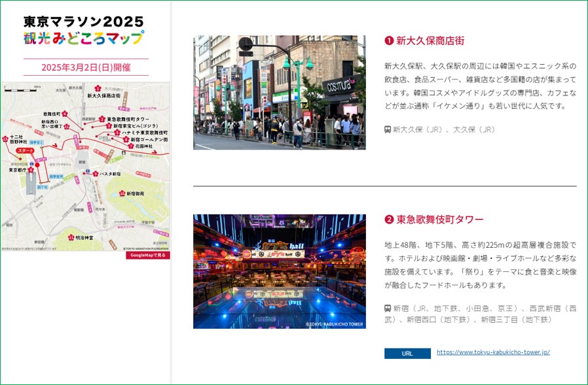Screen dimensions: 588x385
Task: Open the 東急歌舞伎町タワー food hall photo
Action: (280, 271)
